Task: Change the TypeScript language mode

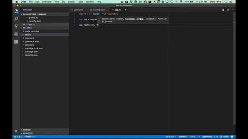Action: (207, 137)
